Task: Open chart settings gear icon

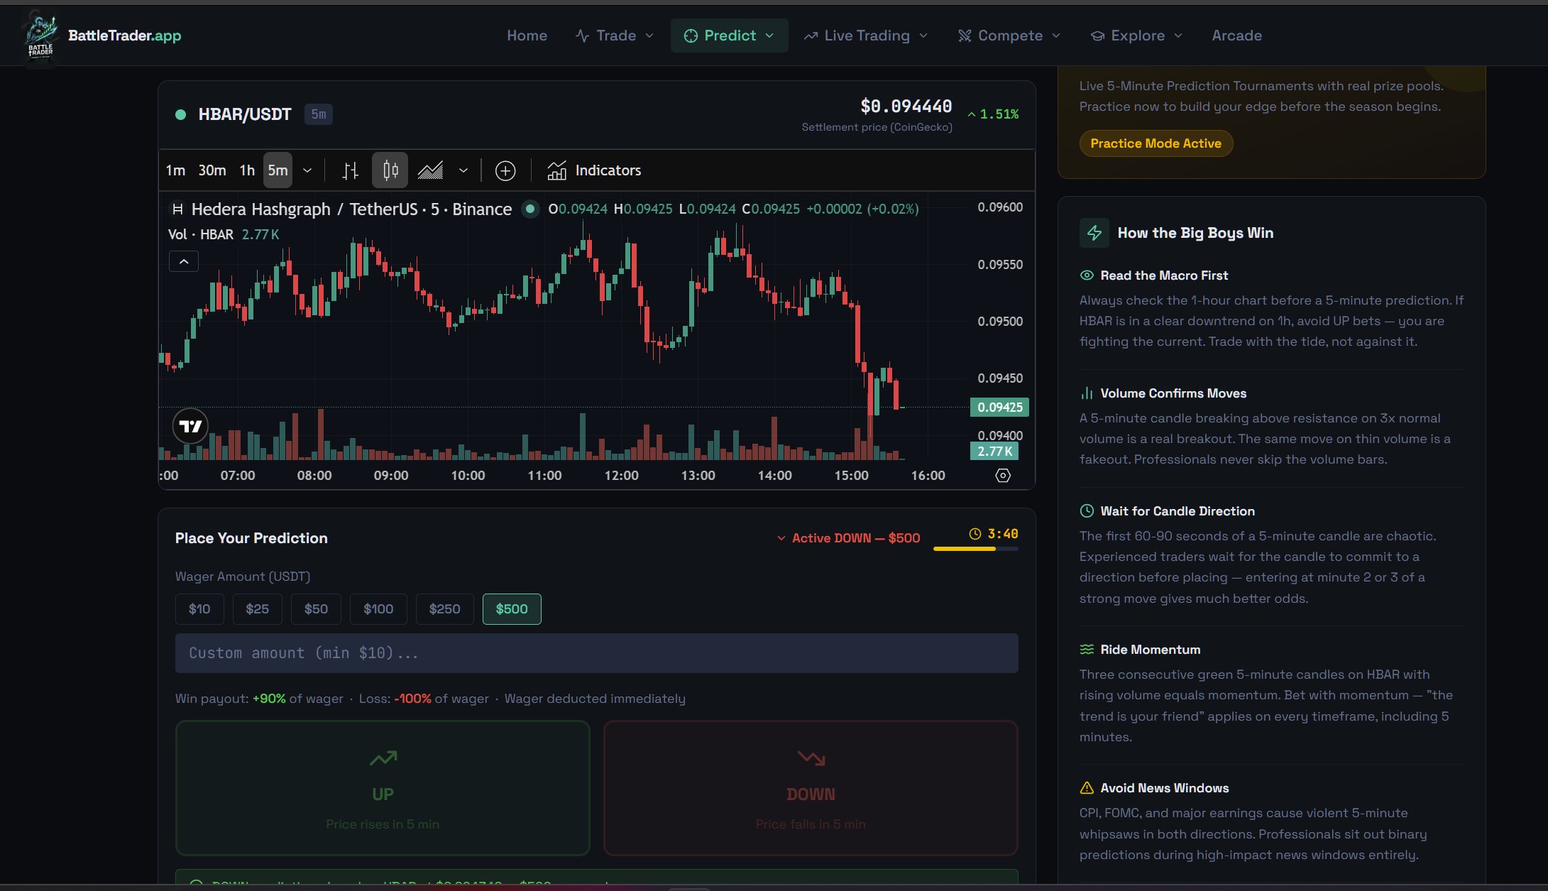Action: coord(1002,476)
